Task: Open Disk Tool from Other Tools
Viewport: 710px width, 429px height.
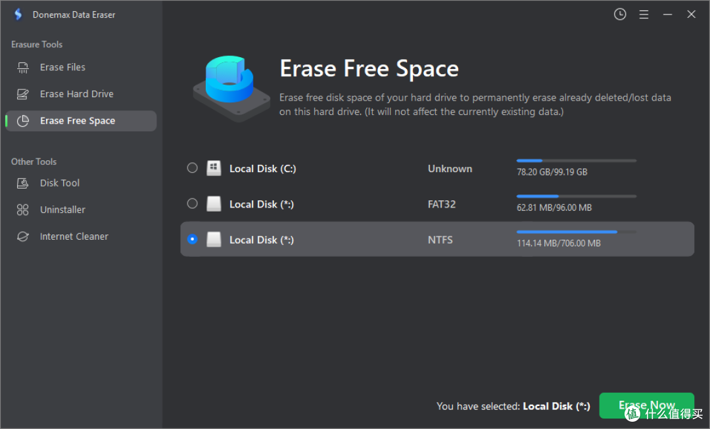Action: pos(81,183)
